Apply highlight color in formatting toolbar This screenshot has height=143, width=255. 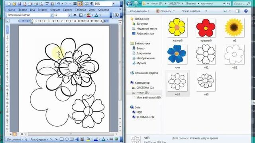pos(88,15)
